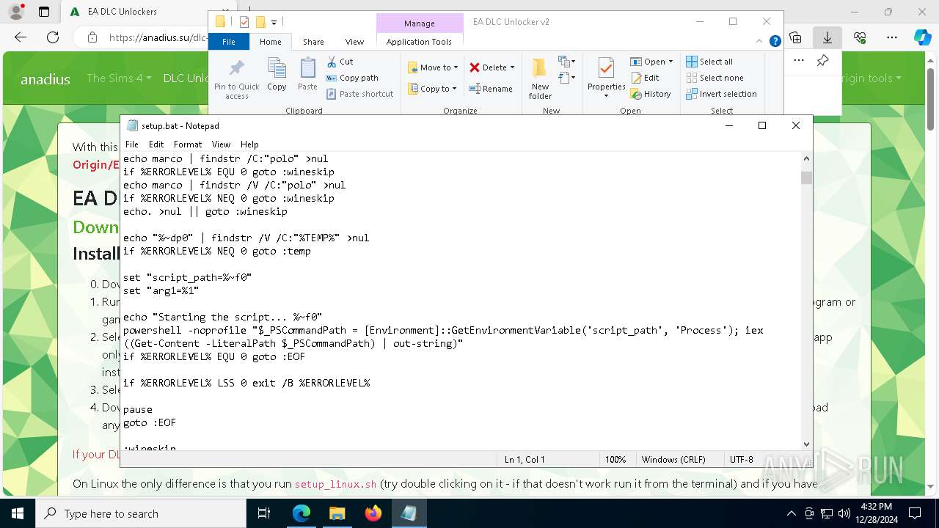The image size is (939, 528).
Task: Click the Windows Start button
Action: [x=17, y=513]
